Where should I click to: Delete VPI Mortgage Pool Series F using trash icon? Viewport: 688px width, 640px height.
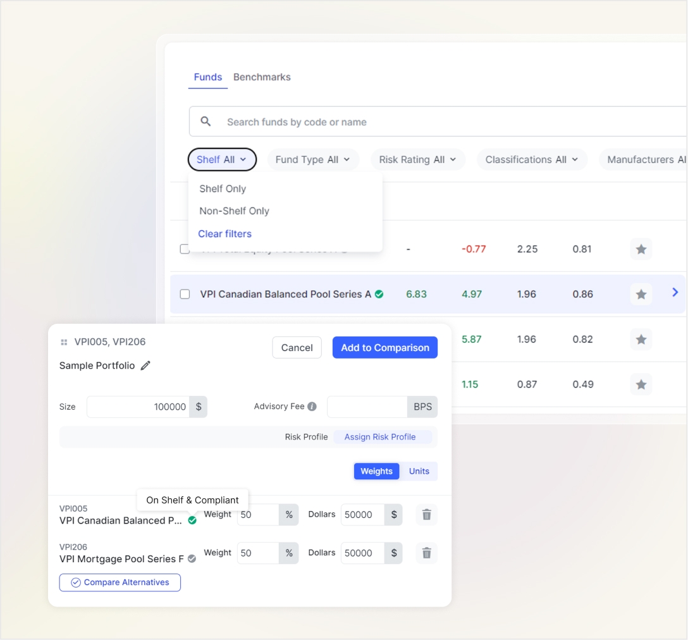(426, 553)
